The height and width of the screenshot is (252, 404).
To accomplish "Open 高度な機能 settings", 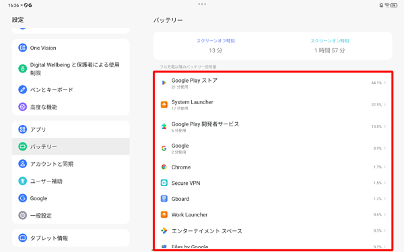I will coord(71,107).
